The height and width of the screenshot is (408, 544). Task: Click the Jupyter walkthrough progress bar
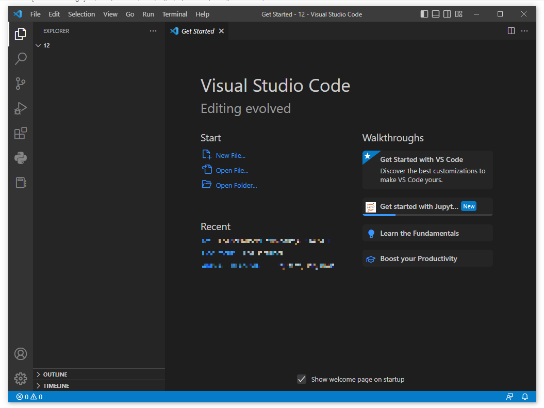[x=427, y=215]
